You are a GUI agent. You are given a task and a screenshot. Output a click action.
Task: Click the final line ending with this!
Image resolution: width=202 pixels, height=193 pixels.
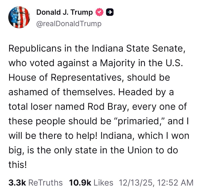coord(18,165)
